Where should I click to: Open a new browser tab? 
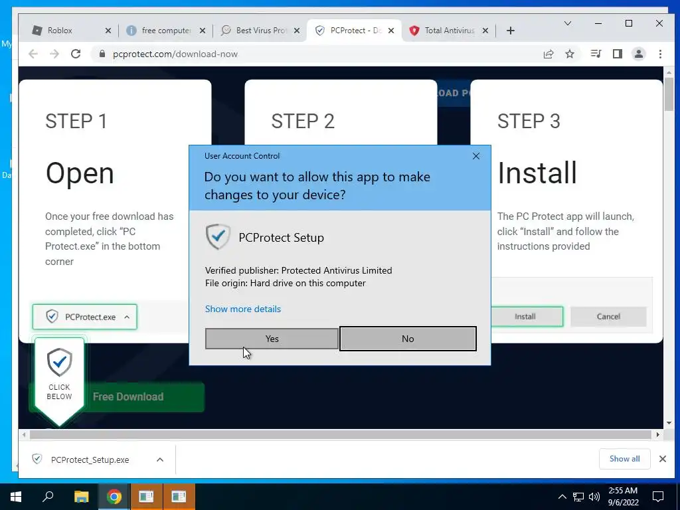(511, 31)
